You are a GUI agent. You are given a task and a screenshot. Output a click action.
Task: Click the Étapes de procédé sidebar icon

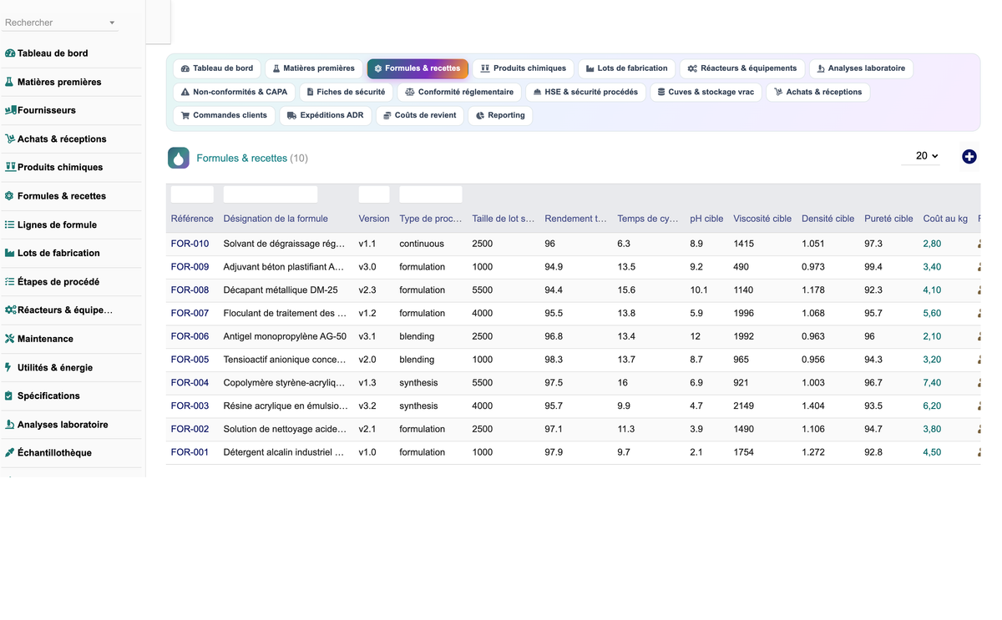[10, 281]
